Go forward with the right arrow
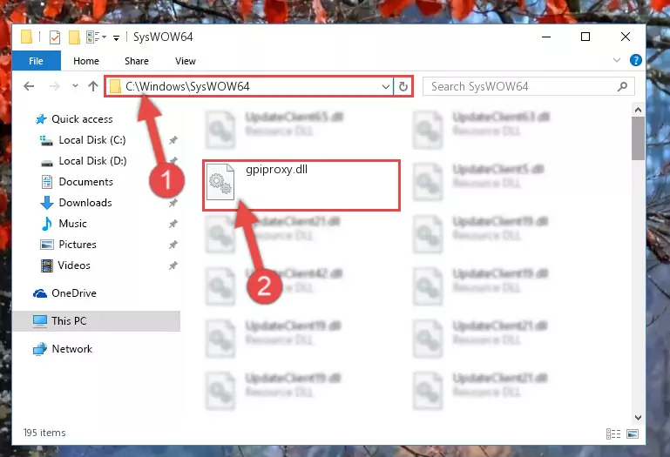Viewport: 670px width, 457px height. [x=54, y=86]
